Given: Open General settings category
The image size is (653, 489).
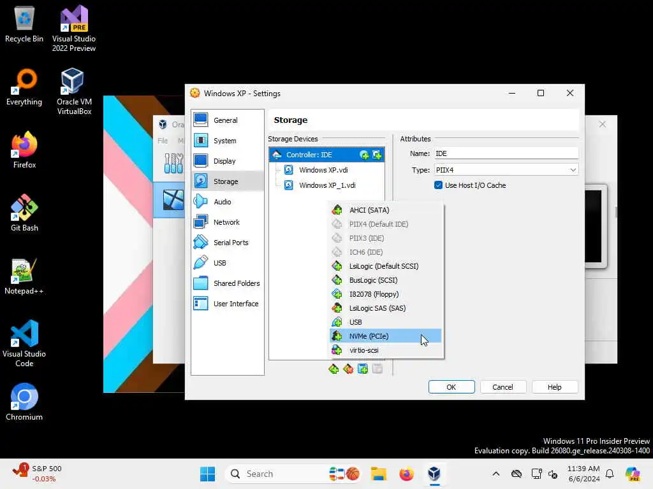Looking at the screenshot, I should 228,120.
